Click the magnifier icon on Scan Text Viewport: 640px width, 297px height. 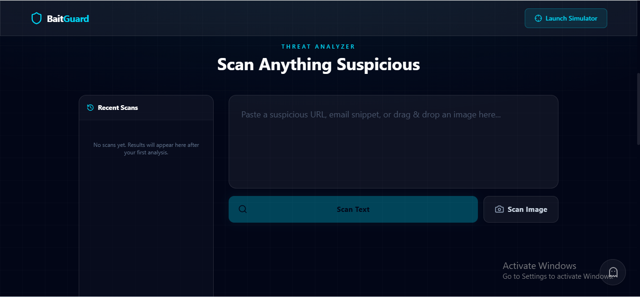243,209
